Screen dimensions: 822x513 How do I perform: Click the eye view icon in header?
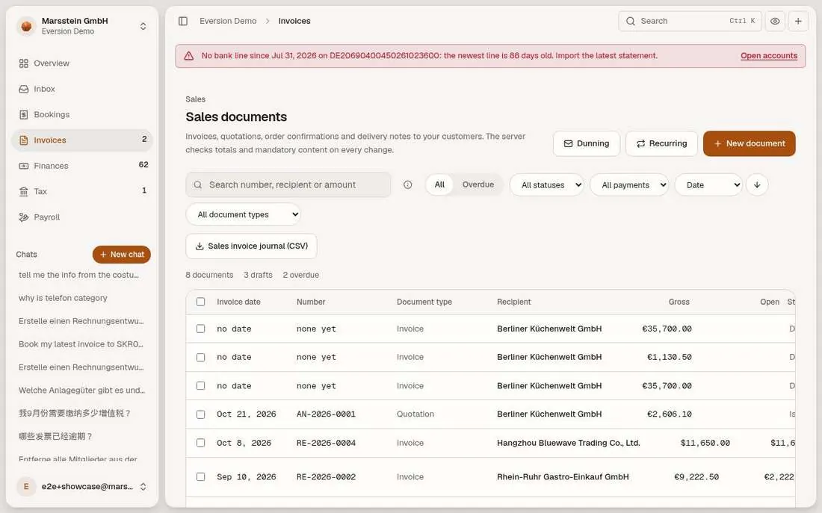click(775, 21)
